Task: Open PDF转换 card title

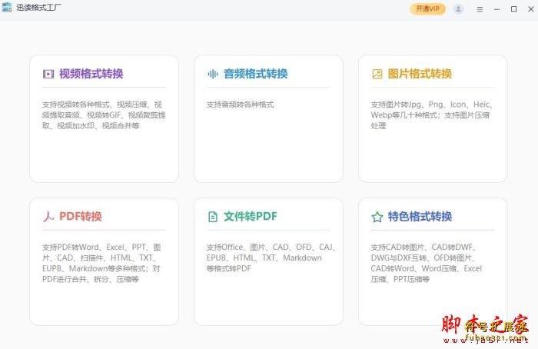Action: (x=80, y=217)
